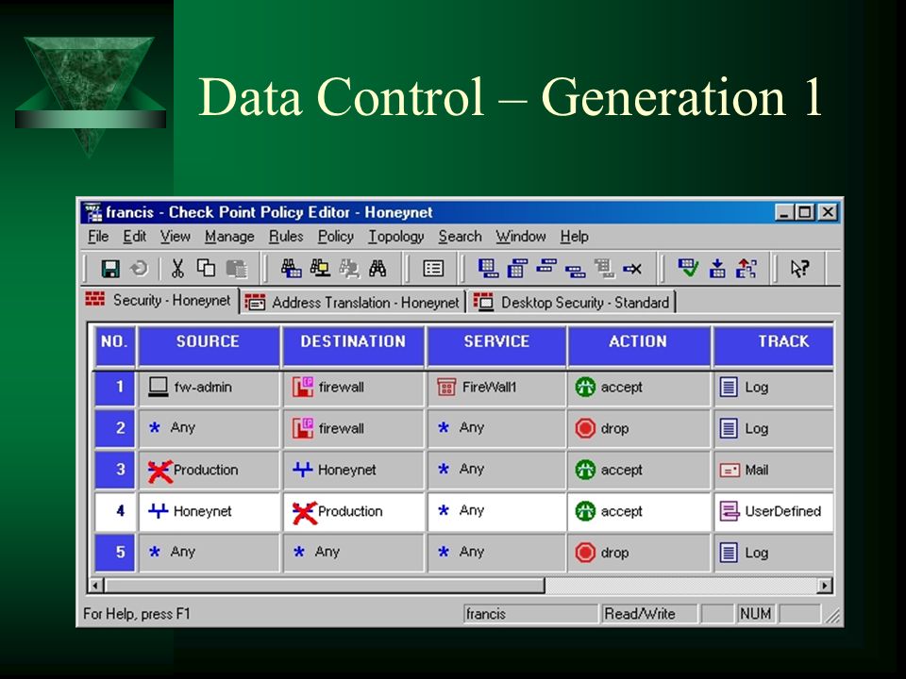Screen dimensions: 906x679
Task: Open the Manage menu
Action: (229, 237)
